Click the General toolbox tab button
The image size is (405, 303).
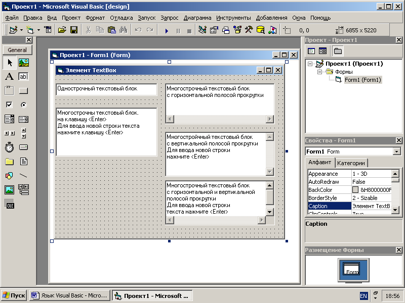tap(17, 50)
